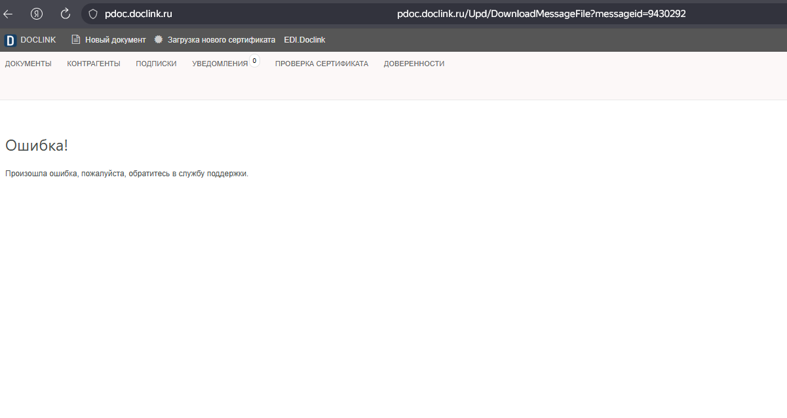This screenshot has height=418, width=787.
Task: Open the КОНТРАГЕНТЫ menu item
Action: (x=94, y=64)
